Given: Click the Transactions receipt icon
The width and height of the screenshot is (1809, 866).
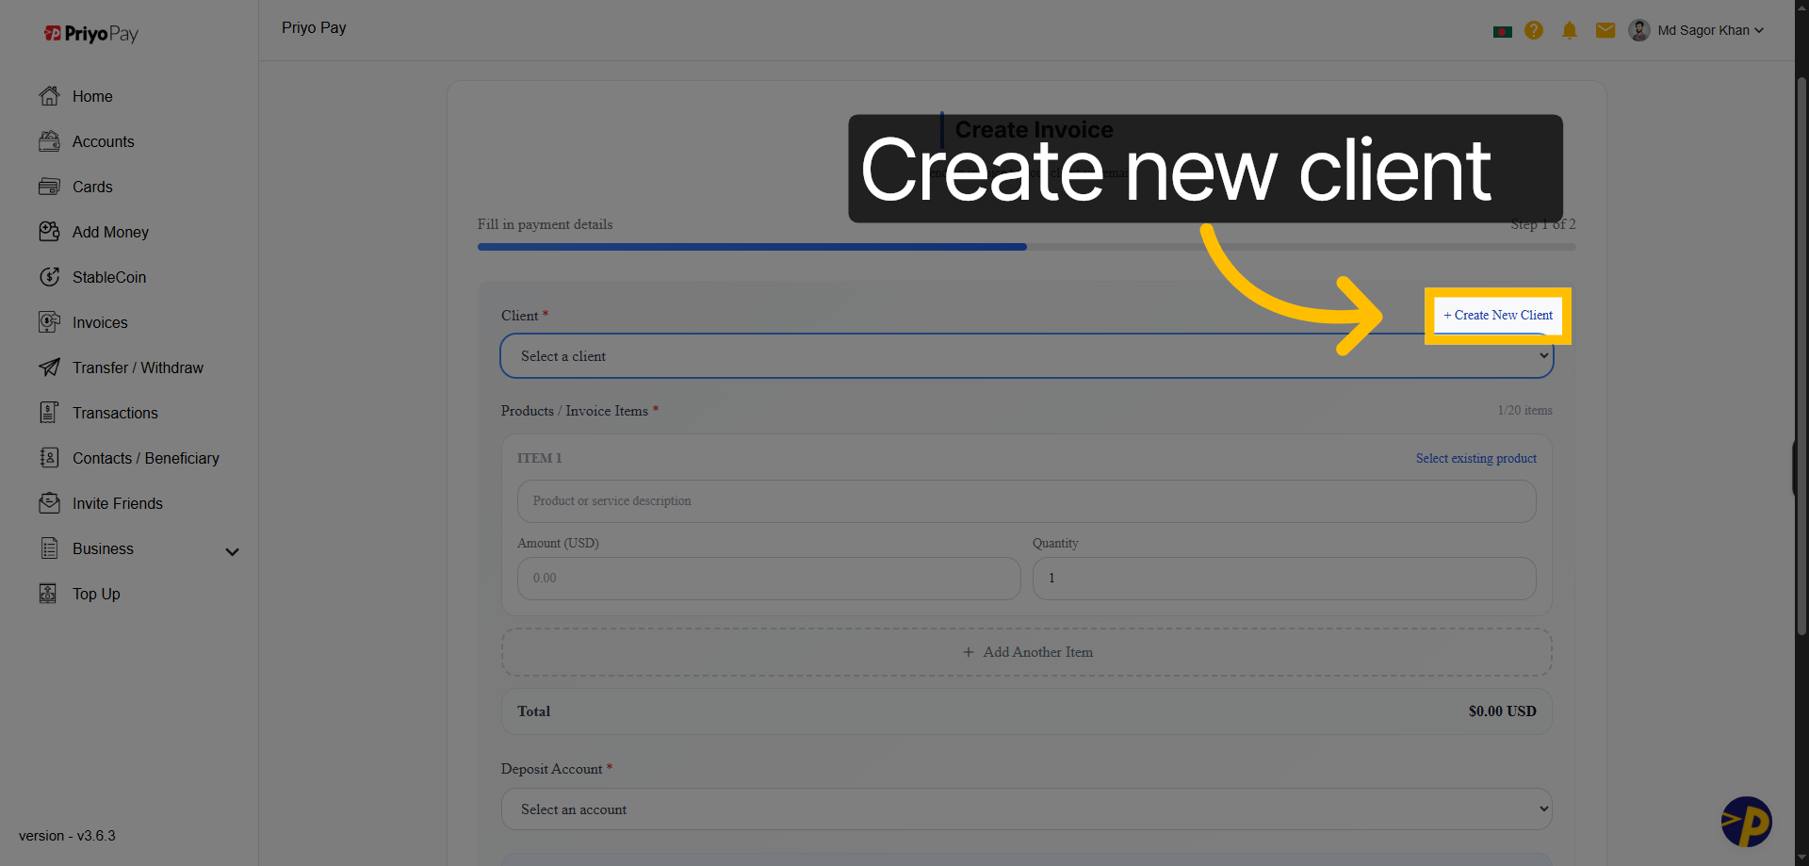Looking at the screenshot, I should coord(49,413).
